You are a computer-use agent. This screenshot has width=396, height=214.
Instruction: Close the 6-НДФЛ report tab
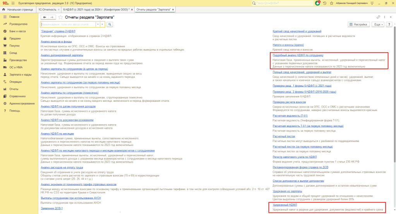pyautogui.click(x=131, y=9)
